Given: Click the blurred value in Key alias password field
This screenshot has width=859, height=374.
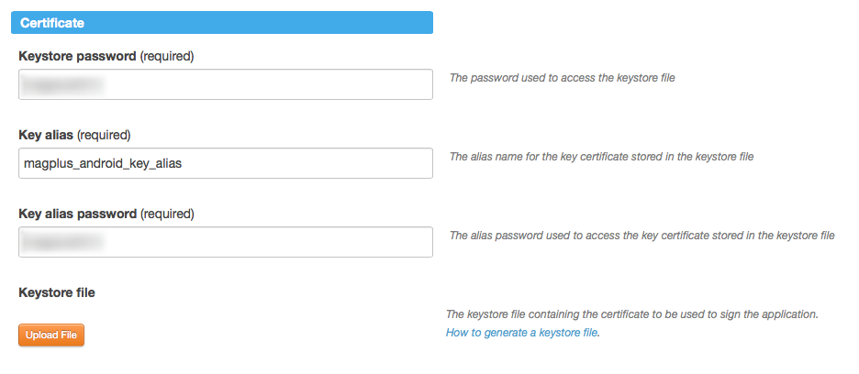Looking at the screenshot, I should [x=62, y=243].
